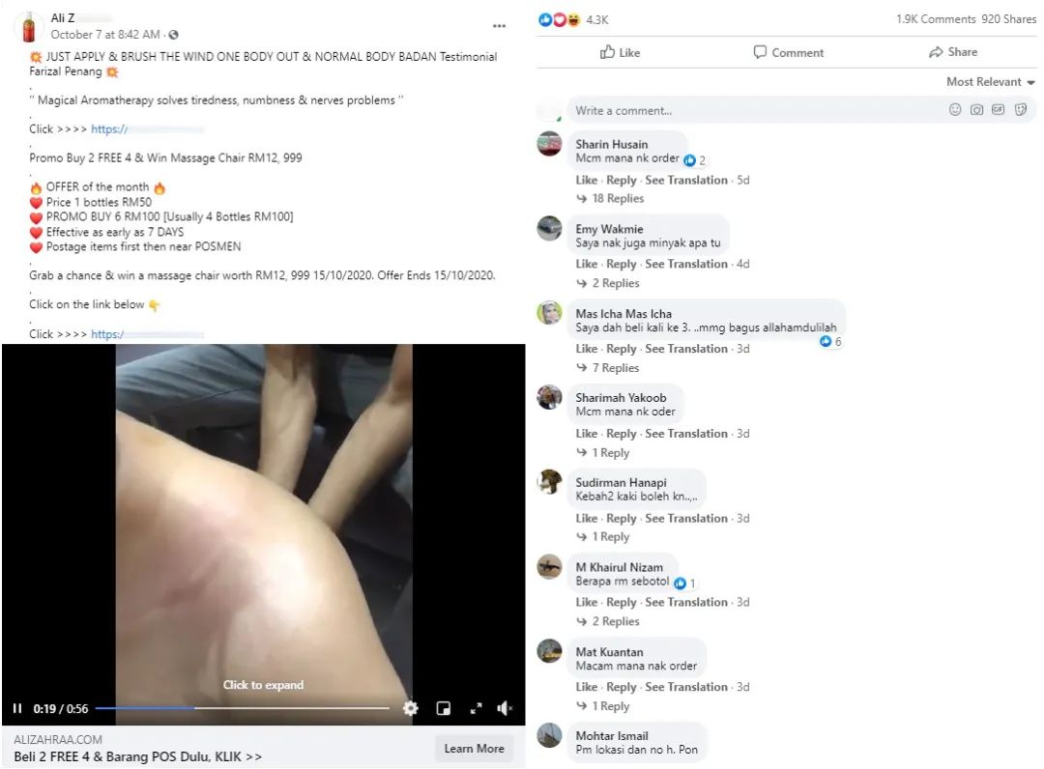
Task: Like Emy Wakmie's comment
Action: [x=586, y=264]
